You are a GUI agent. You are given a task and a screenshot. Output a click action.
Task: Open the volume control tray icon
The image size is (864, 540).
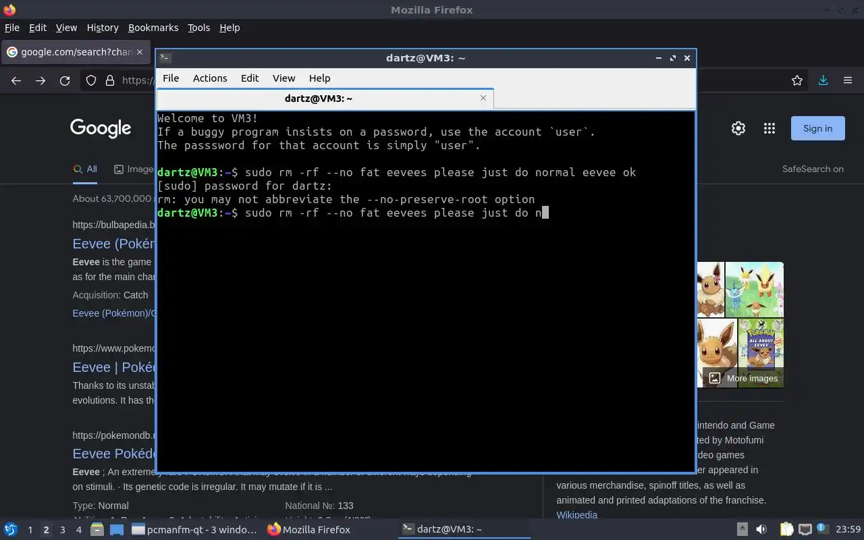click(x=761, y=529)
